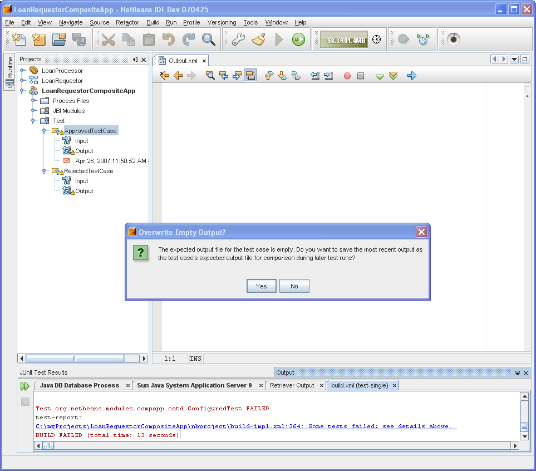Screen dimensions: 536x471
Task: Collapse the RejectedTestCase node
Action: point(44,171)
